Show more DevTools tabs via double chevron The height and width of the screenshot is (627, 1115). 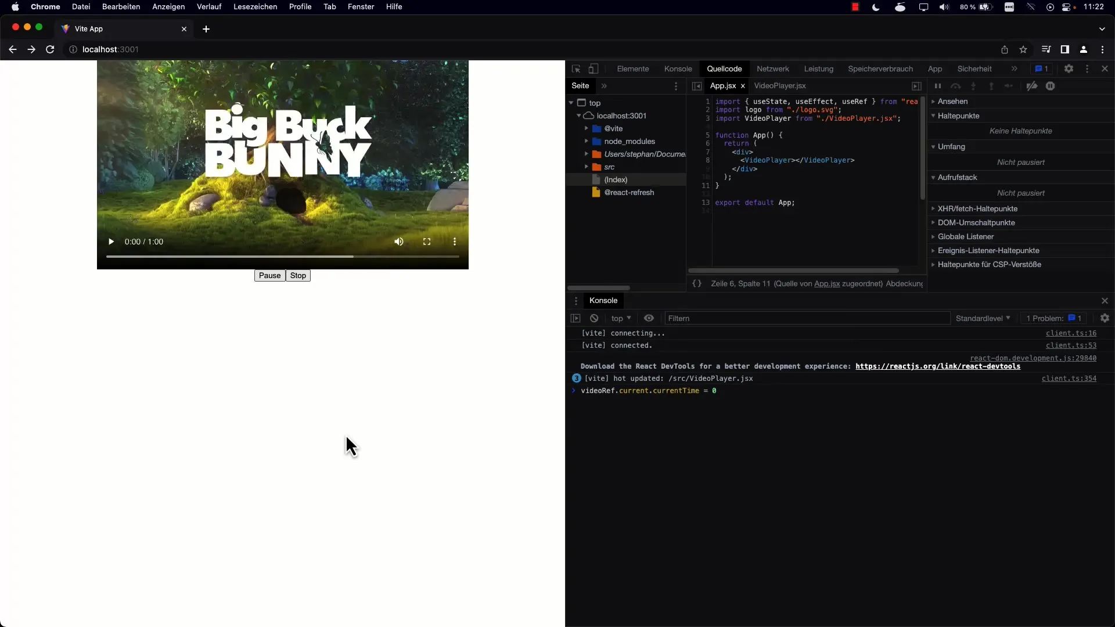click(x=1014, y=69)
